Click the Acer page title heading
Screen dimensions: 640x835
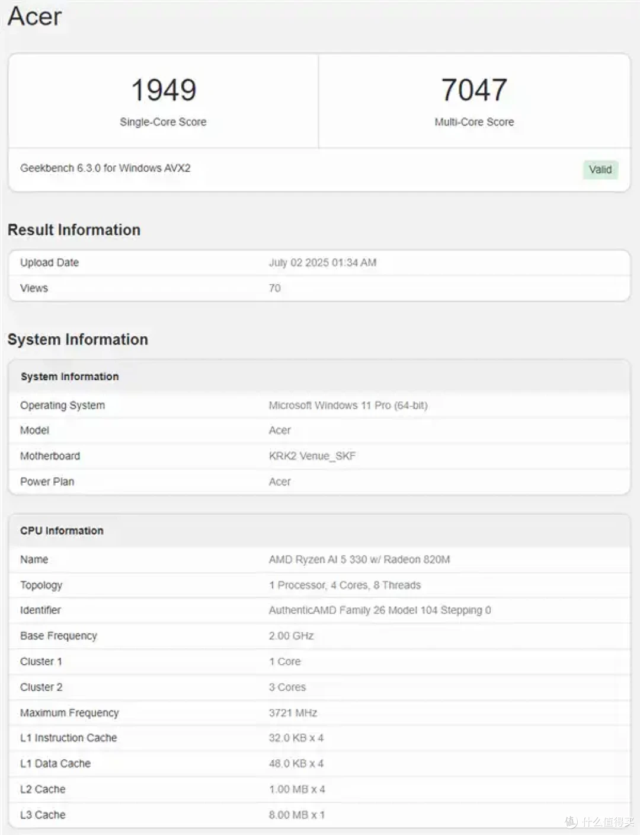34,16
